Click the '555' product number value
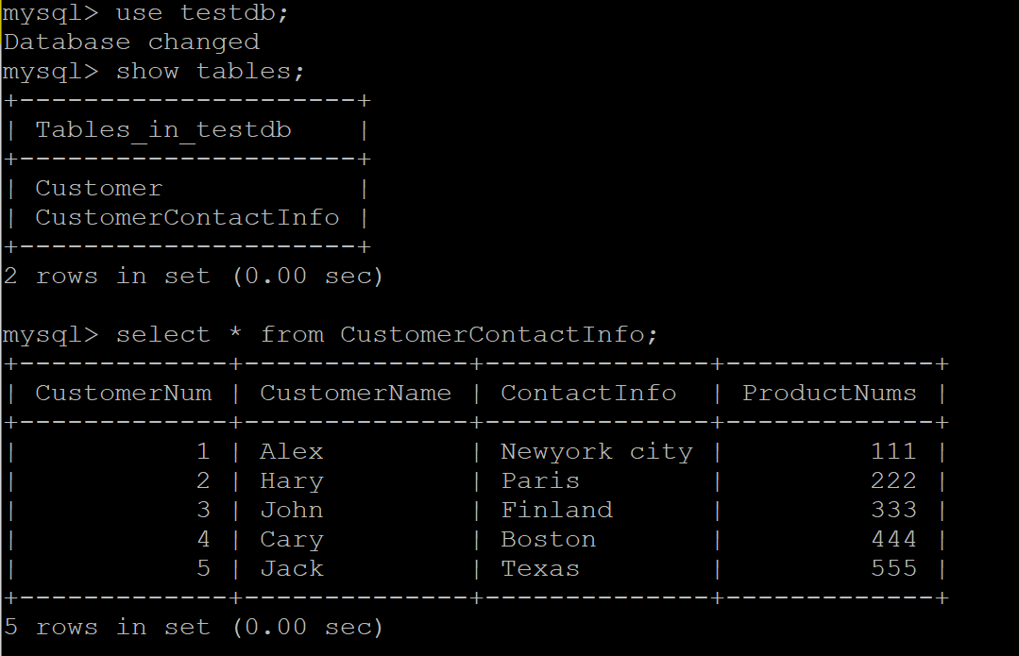Viewport: 1019px width, 656px height. [x=893, y=569]
